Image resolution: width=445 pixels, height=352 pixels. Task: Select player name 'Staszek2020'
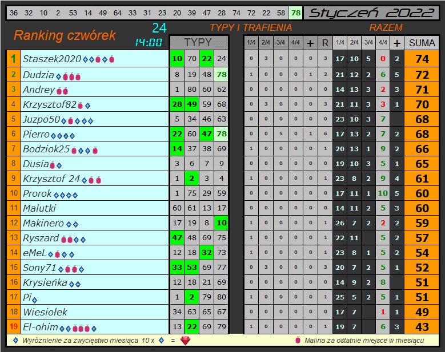click(52, 59)
